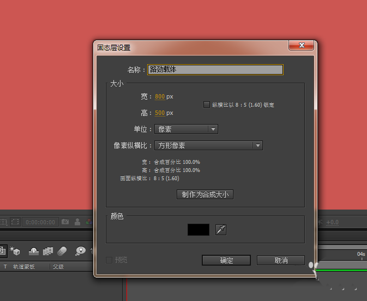This screenshot has width=367, height=301.
Task: Click the hide shy layers icon
Action: 33,251
